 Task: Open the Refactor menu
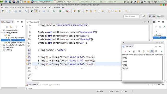point(21,8)
